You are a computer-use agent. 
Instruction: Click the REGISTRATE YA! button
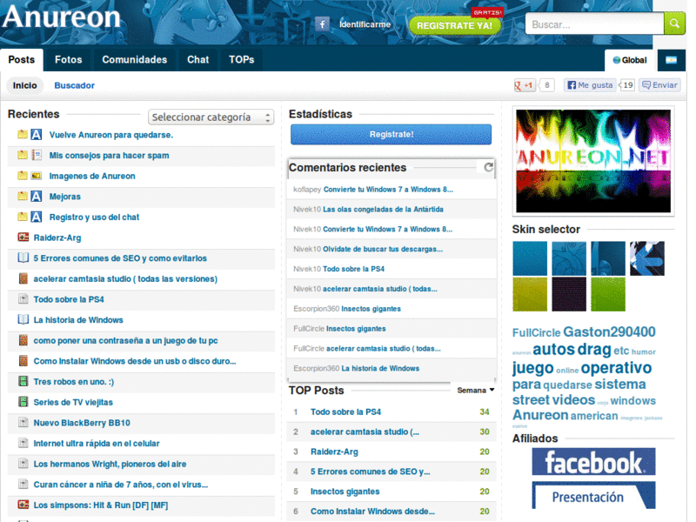[454, 25]
